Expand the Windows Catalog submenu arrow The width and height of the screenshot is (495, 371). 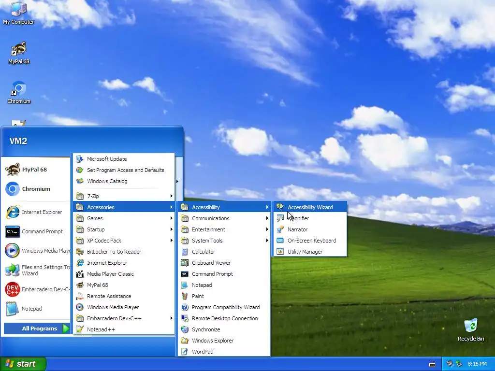[177, 181]
